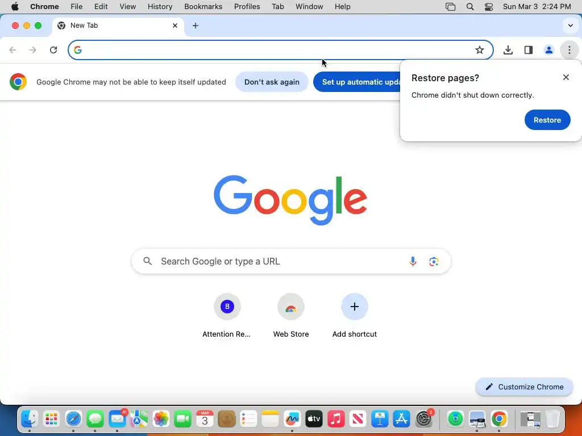
Task: Open the Bookmarks menu
Action: click(203, 7)
